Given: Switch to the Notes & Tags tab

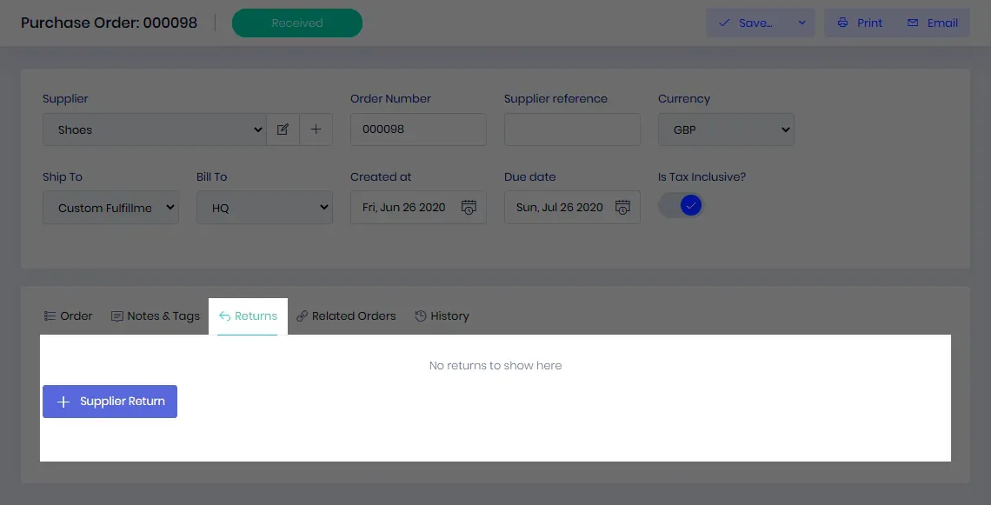Looking at the screenshot, I should coord(156,316).
